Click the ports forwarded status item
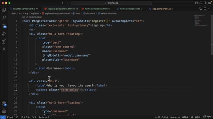 point(34,117)
